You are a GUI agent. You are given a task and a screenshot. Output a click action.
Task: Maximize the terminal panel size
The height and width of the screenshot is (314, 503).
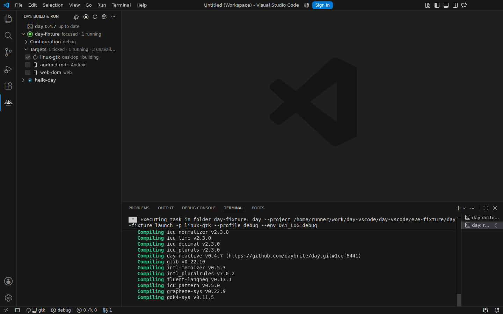(486, 208)
